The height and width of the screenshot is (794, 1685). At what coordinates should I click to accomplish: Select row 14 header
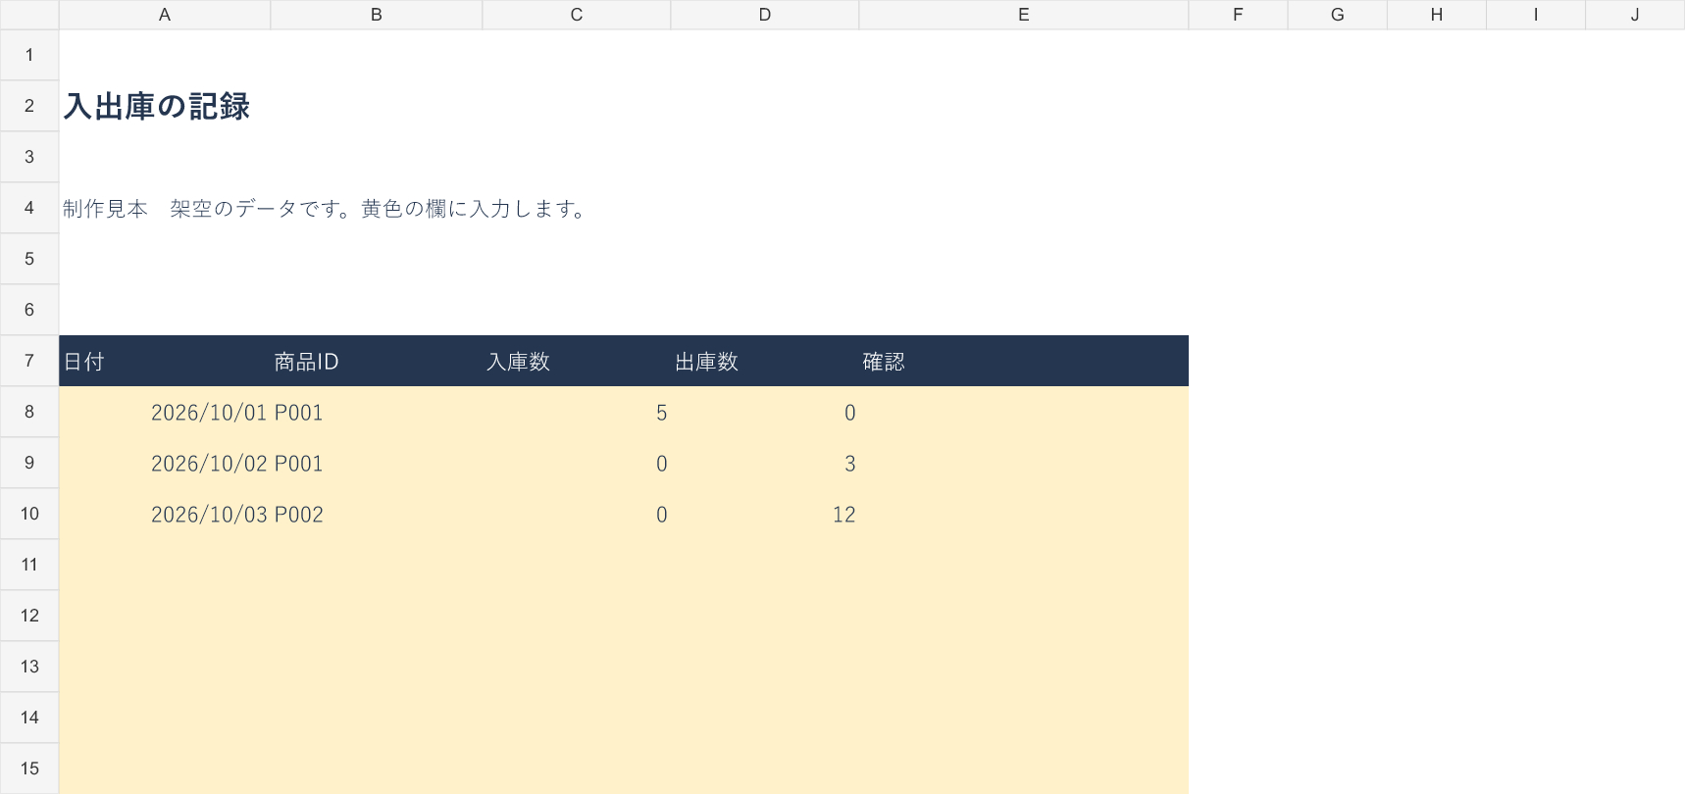pos(29,718)
